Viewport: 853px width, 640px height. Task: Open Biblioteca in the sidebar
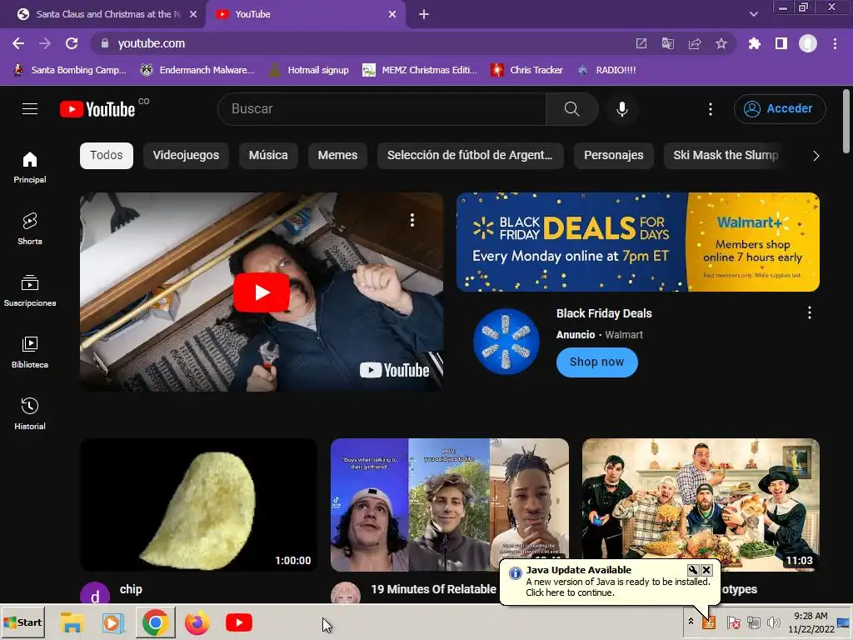(30, 352)
